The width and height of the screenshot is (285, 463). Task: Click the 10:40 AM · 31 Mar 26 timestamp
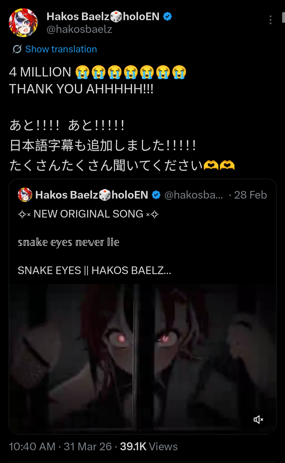click(61, 447)
